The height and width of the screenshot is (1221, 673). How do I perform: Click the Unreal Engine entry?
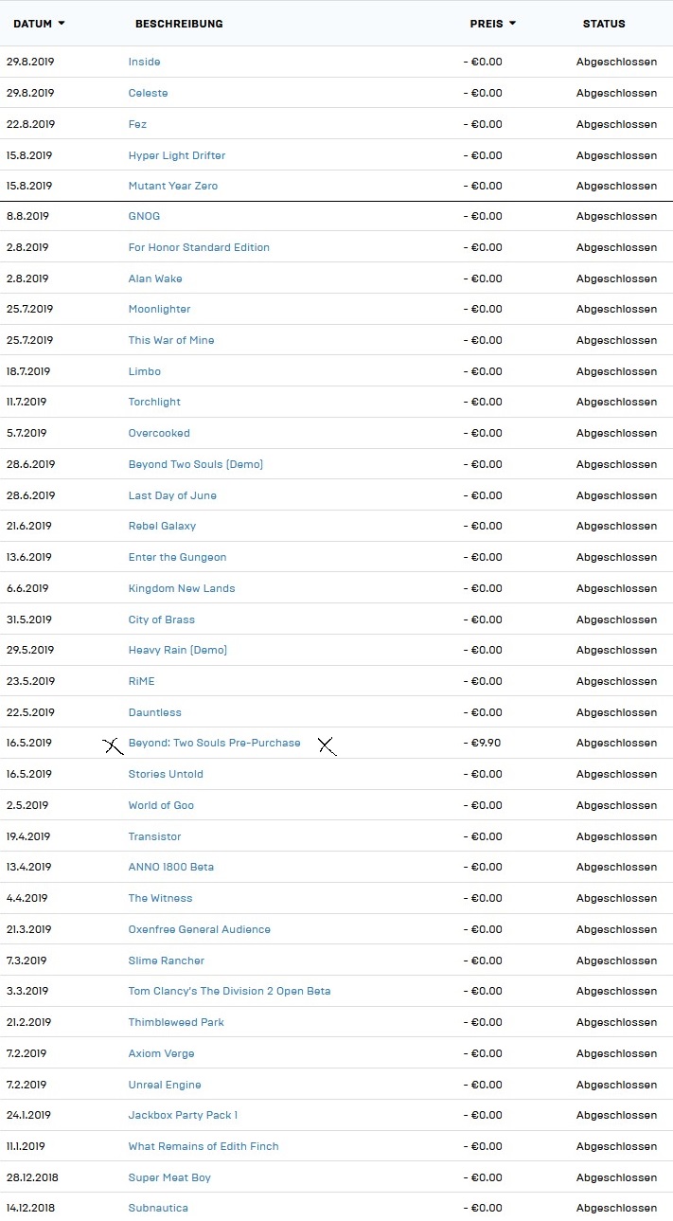click(165, 1085)
